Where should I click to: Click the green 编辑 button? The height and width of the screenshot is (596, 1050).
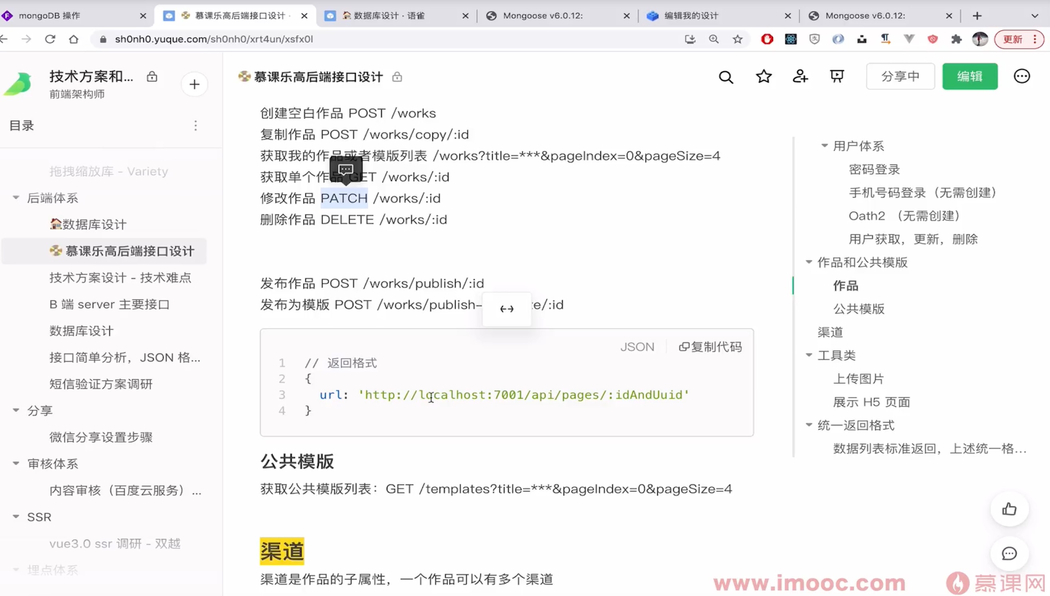(x=970, y=76)
